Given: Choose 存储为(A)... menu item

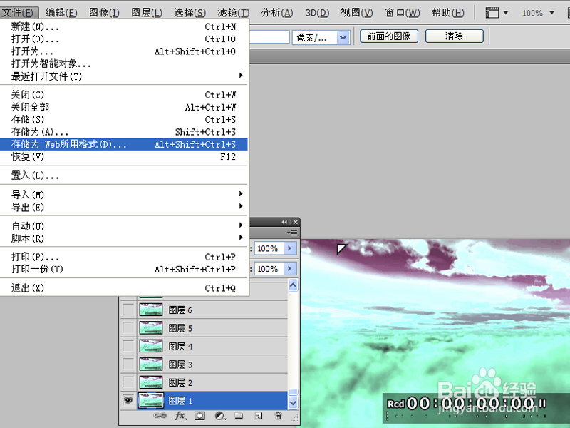Looking at the screenshot, I should 123,132.
